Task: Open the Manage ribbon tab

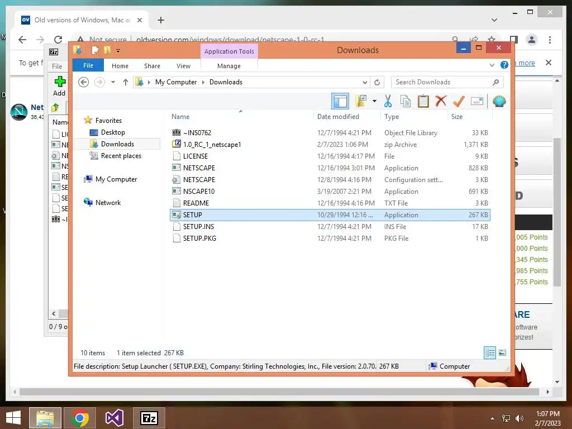Action: coord(229,66)
